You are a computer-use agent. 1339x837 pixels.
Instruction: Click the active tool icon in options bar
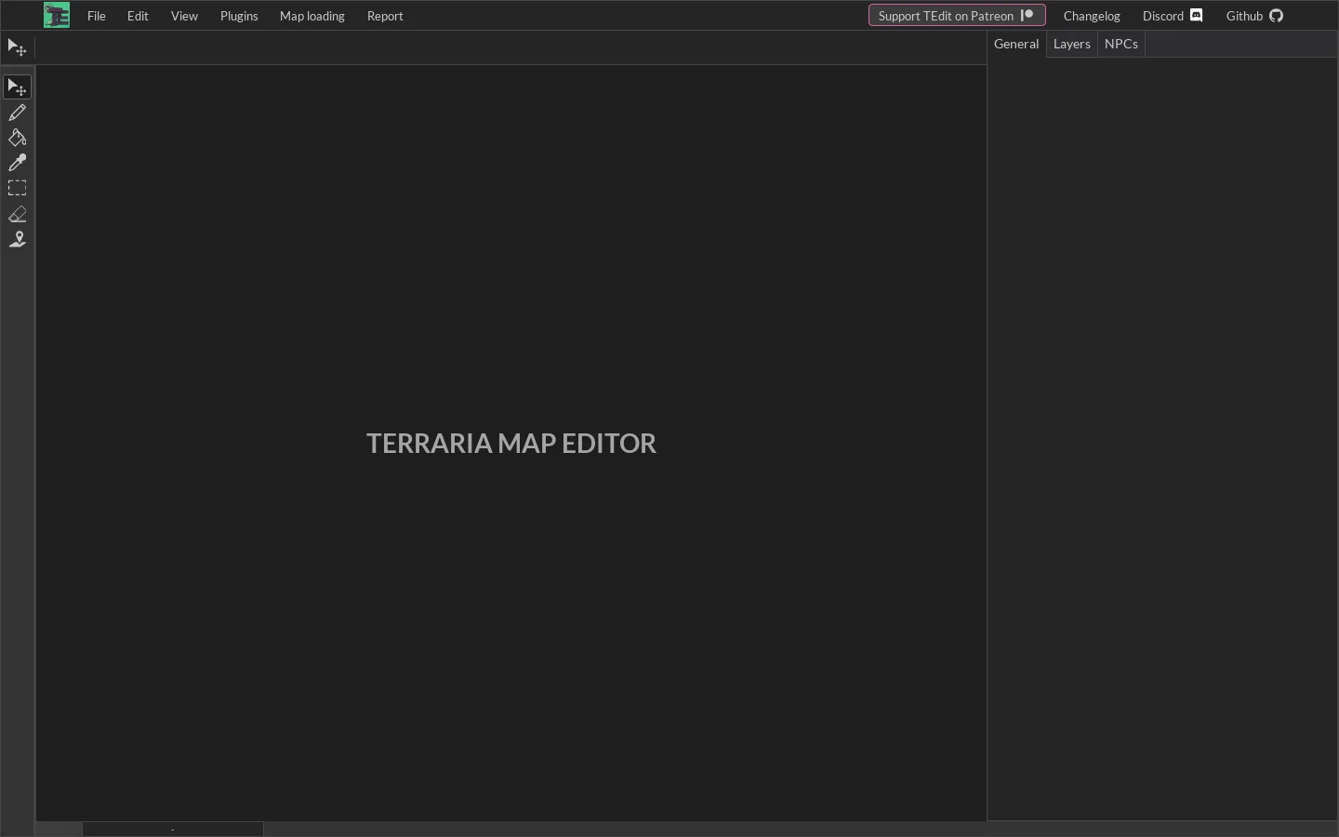[17, 47]
